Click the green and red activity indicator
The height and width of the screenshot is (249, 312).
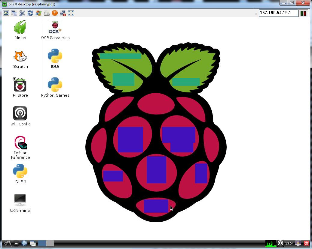pyautogui.click(x=303, y=13)
